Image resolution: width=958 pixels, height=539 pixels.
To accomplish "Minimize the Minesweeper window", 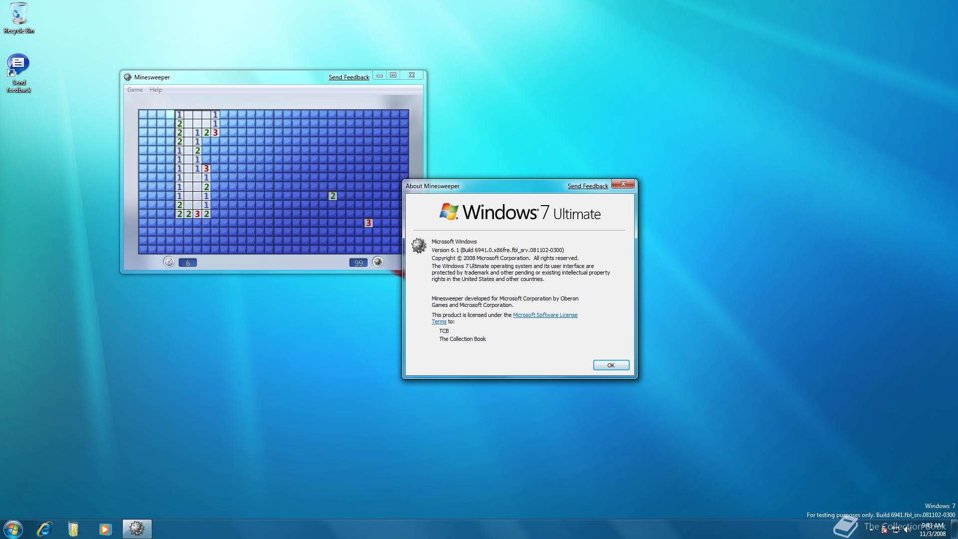I will 380,75.
